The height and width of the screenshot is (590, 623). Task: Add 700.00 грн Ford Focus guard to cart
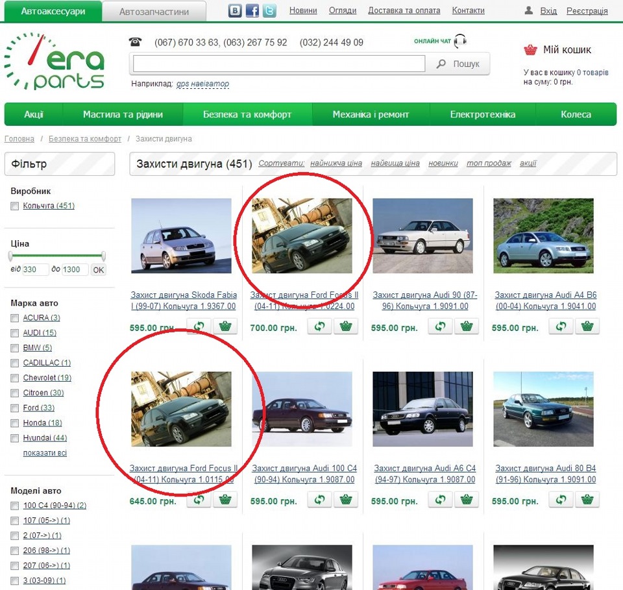[x=346, y=326]
